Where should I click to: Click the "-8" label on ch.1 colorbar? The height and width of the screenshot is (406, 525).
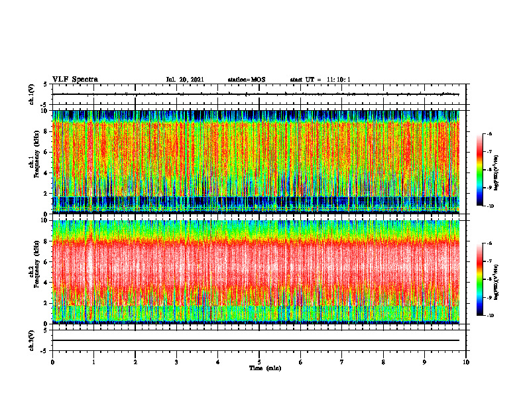489,170
